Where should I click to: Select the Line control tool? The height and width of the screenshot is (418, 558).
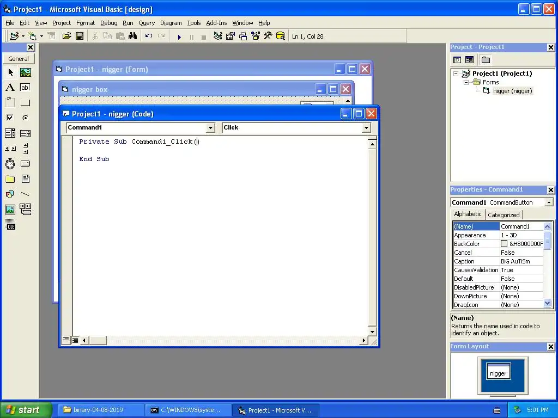(x=25, y=194)
